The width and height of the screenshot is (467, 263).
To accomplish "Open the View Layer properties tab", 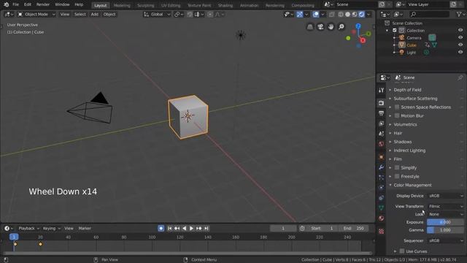I will pyautogui.click(x=381, y=123).
